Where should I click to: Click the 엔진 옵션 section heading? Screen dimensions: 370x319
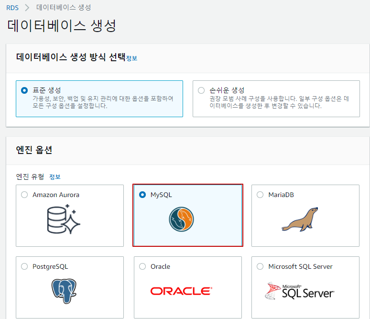pyautogui.click(x=34, y=150)
